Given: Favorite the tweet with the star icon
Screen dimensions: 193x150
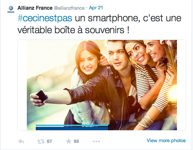Looking at the screenshot, I should (69, 141).
